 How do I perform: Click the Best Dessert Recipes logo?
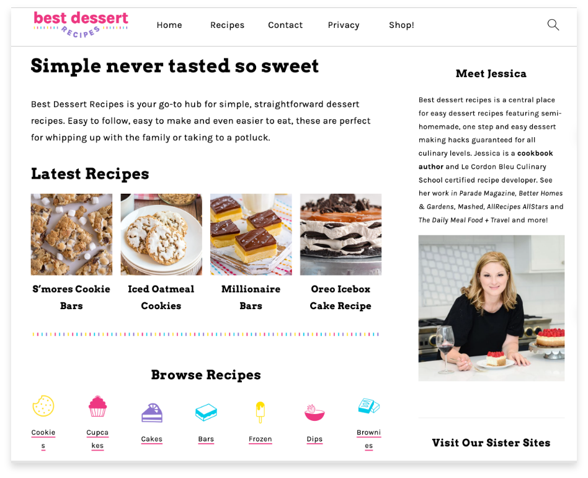tap(81, 25)
